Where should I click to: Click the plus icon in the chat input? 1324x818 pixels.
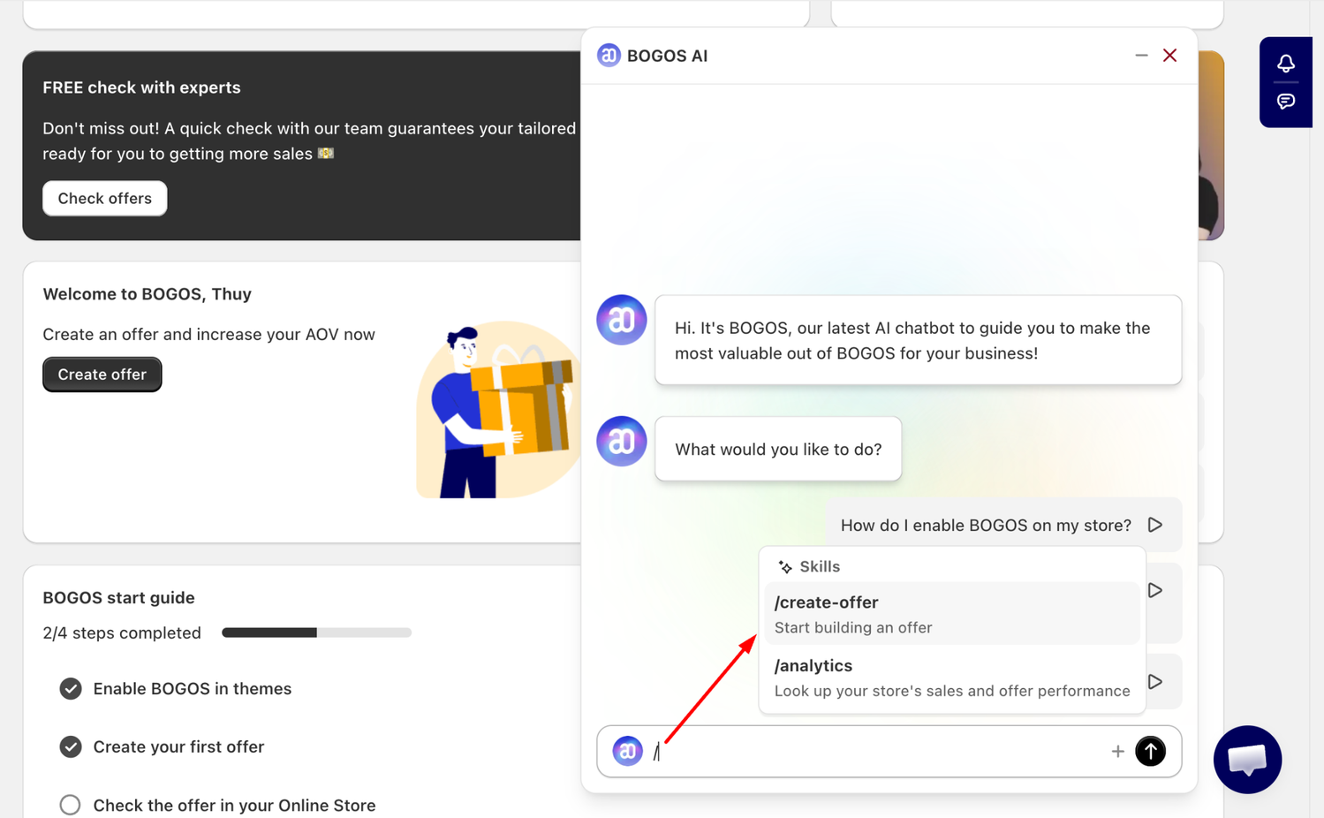point(1117,752)
